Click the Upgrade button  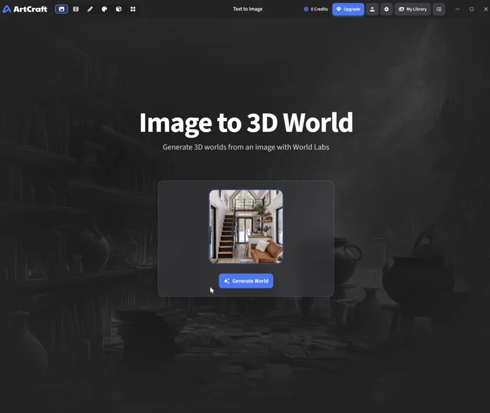pos(349,9)
